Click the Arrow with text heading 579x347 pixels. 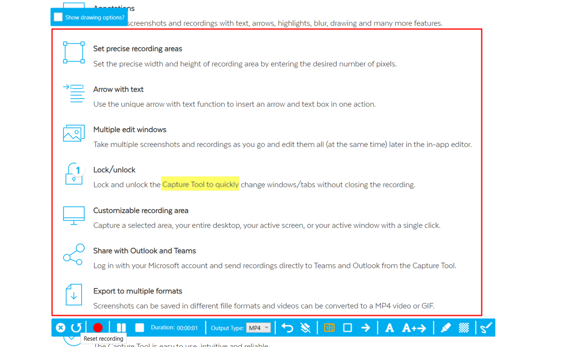pos(119,89)
